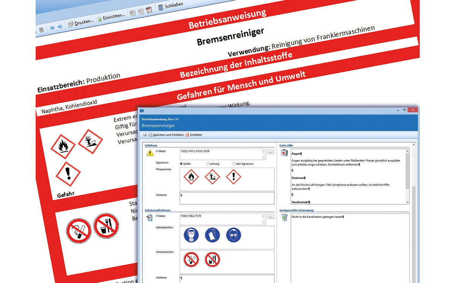The image size is (455, 283).
Task: Select the safety goggles Gebotszeichen
Action: [x=234, y=235]
